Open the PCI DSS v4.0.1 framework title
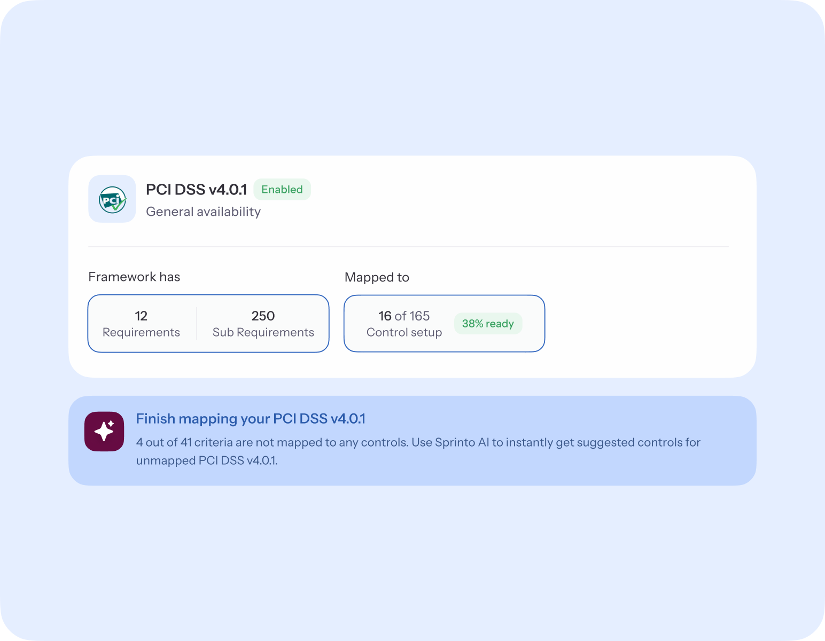The width and height of the screenshot is (825, 641). pos(196,190)
